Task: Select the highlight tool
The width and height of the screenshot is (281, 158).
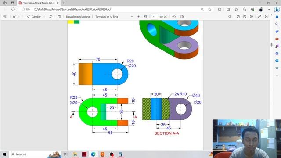Action: 14,17
